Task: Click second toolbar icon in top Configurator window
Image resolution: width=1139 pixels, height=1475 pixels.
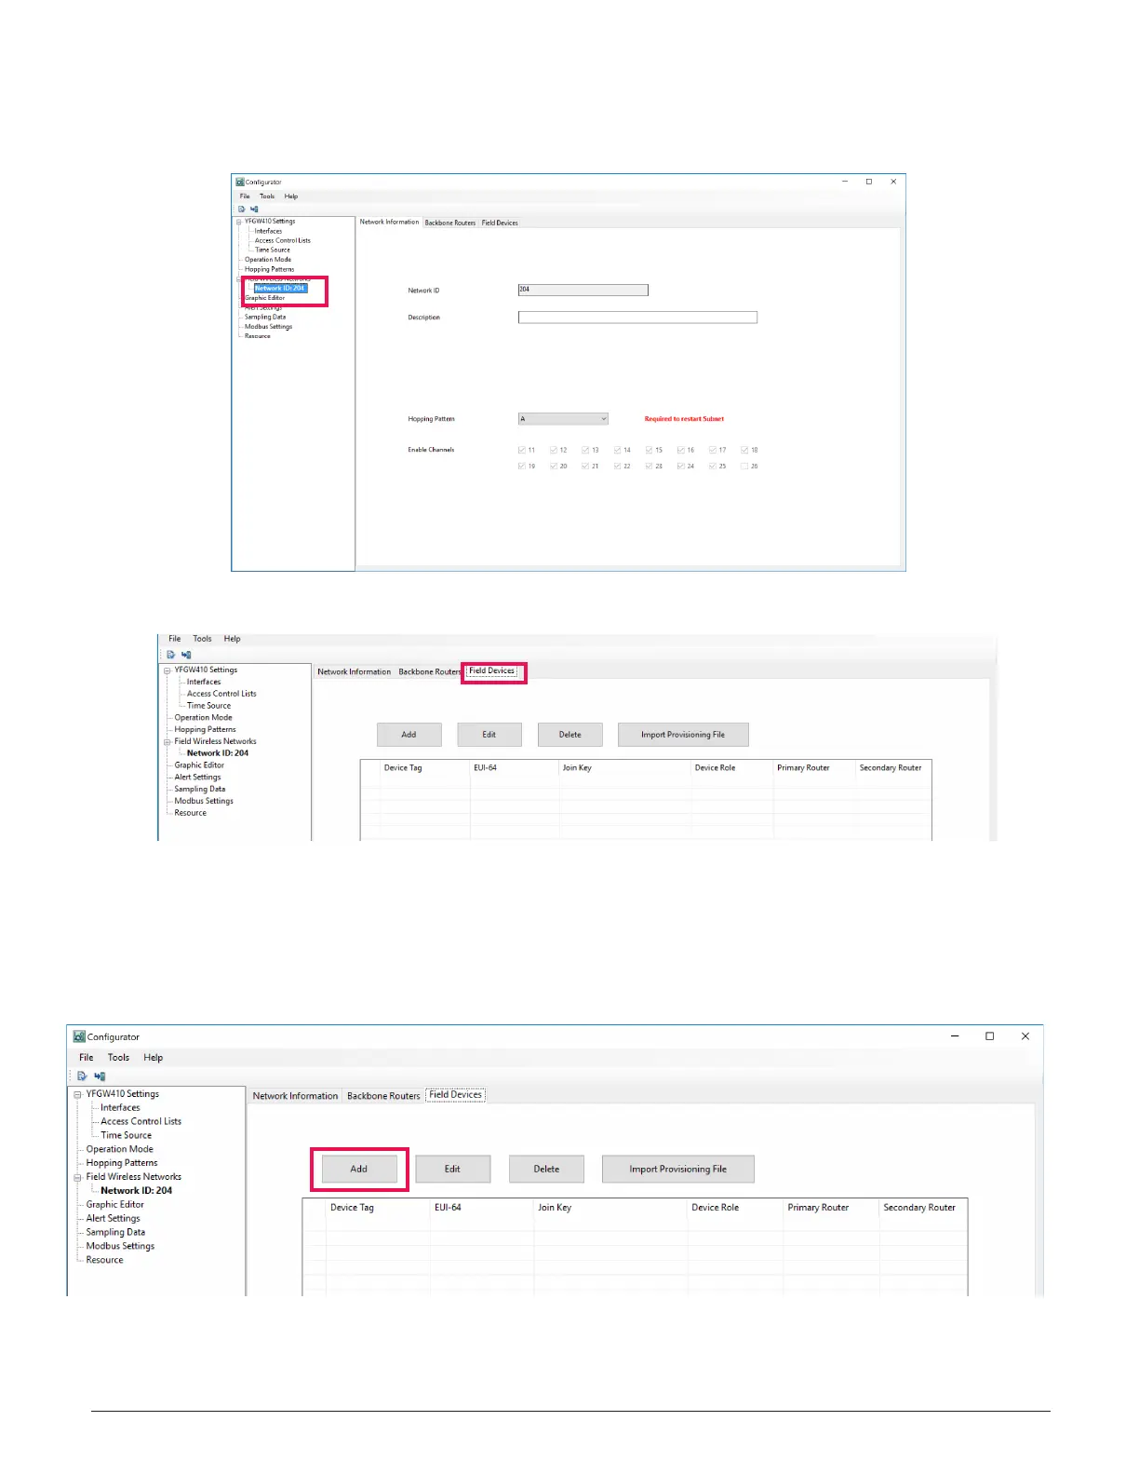Action: [254, 209]
